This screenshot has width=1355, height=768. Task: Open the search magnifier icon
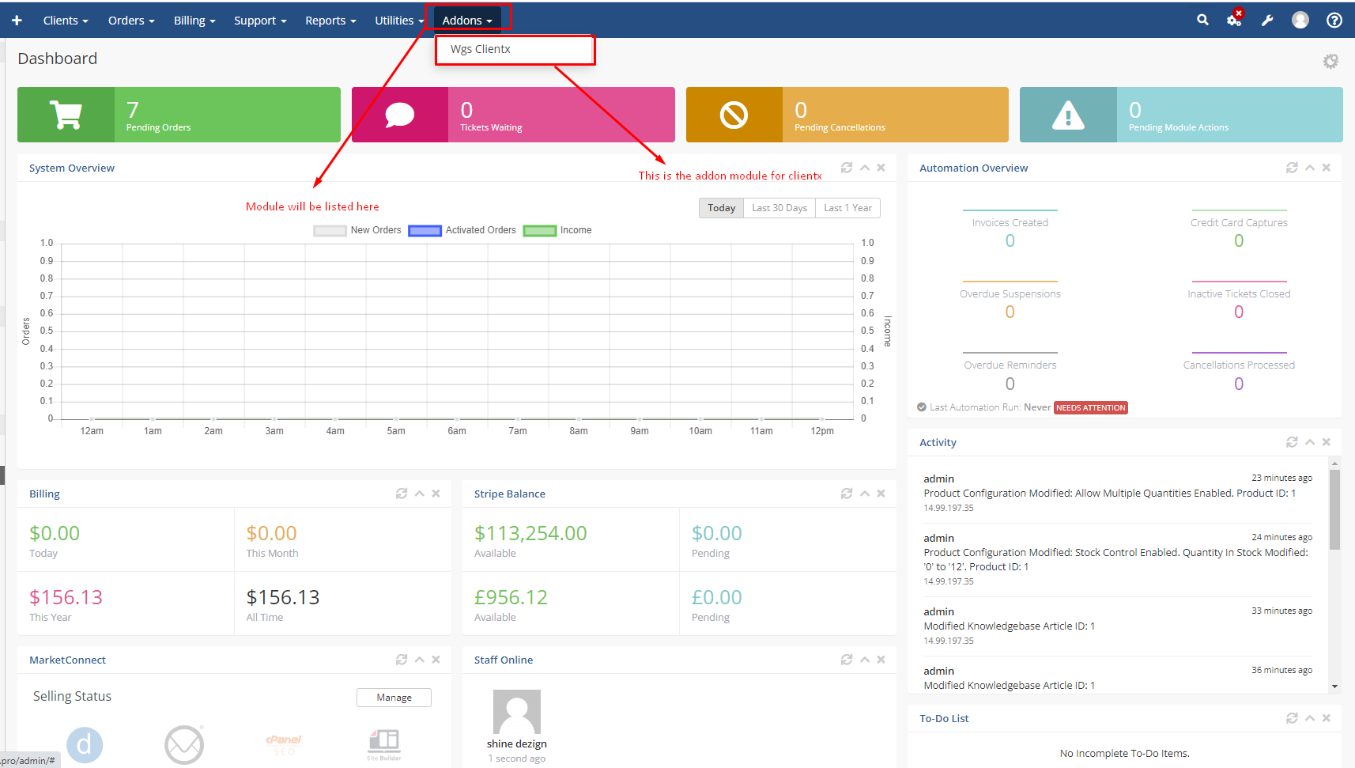[1202, 21]
